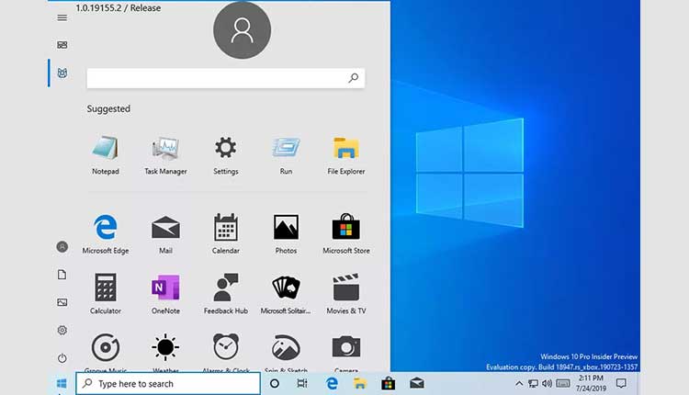Image resolution: width=689 pixels, height=395 pixels.
Task: Launch Snip & Sketch
Action: coord(286,353)
